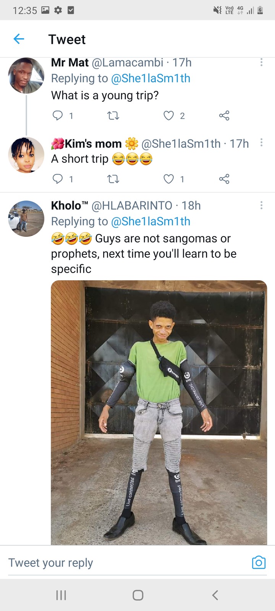The image size is (275, 611).
Task: Tap the Android home navigation button
Action: (138, 595)
